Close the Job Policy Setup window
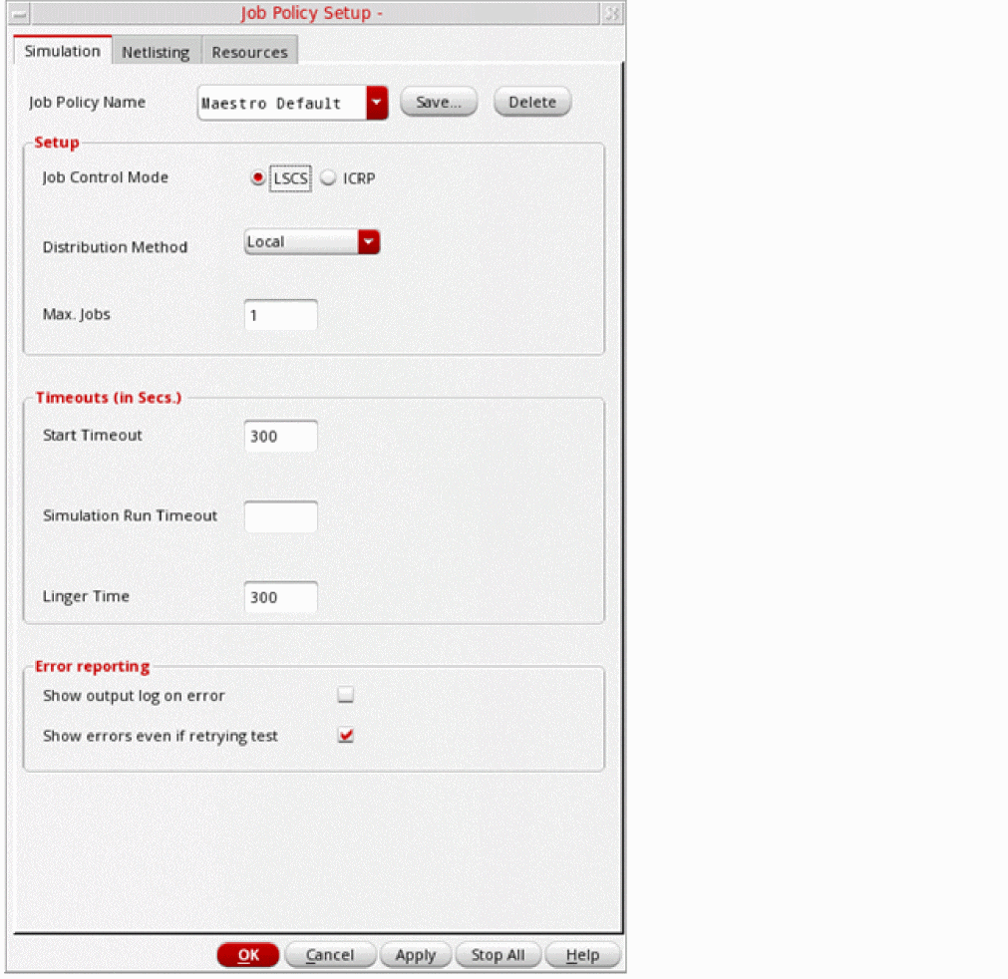Viewport: 1008px width, 979px height. click(x=612, y=13)
